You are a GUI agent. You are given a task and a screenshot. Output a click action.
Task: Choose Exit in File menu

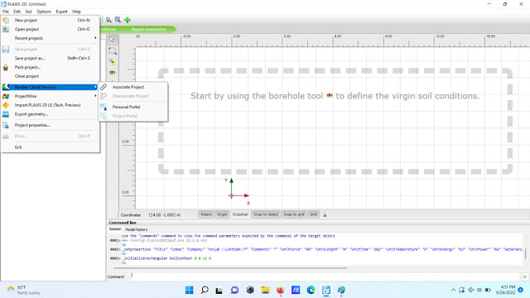pyautogui.click(x=51, y=147)
